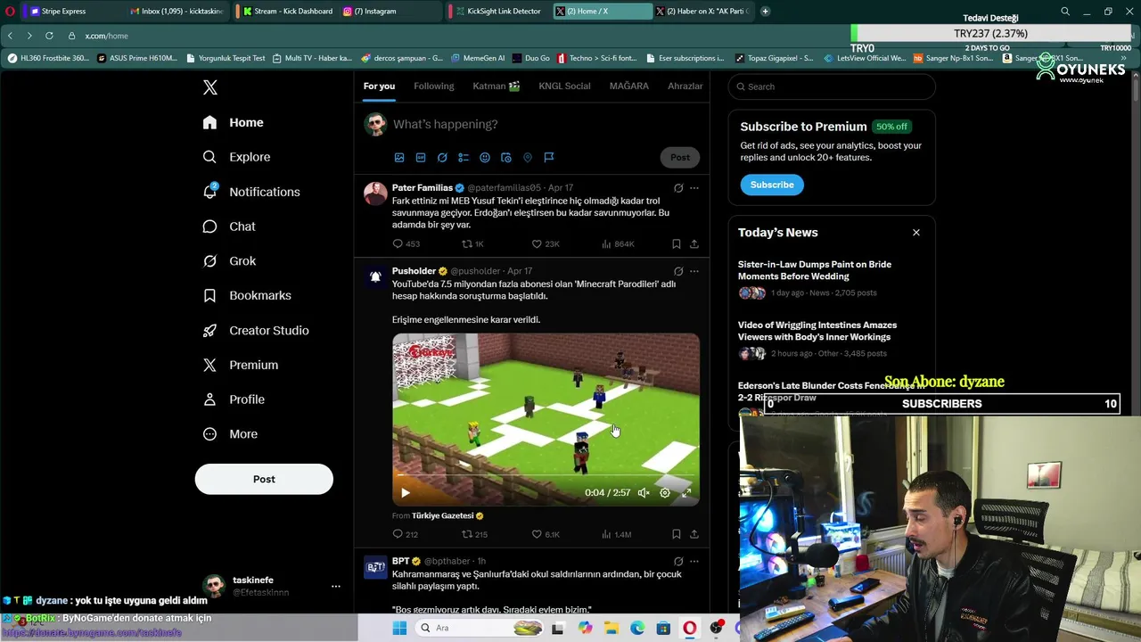The height and width of the screenshot is (642, 1141).
Task: Expand Minecraft video to fullscreen
Action: point(686,493)
